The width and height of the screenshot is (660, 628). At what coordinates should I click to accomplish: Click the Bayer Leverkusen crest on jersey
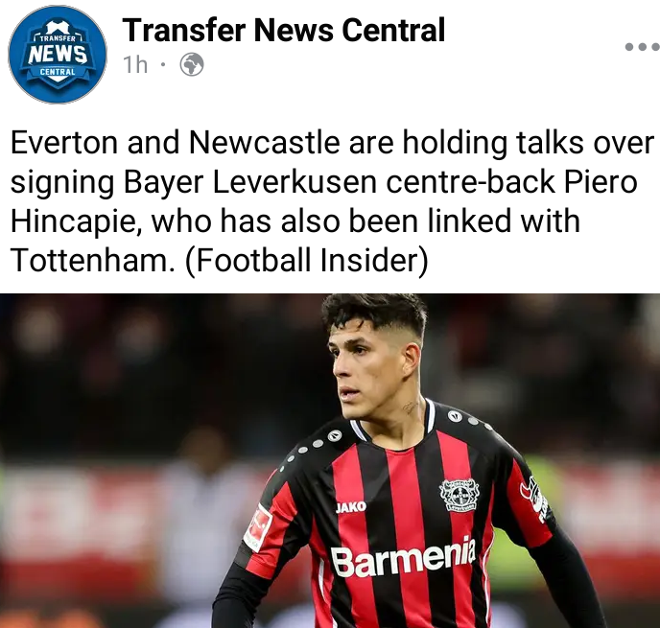(x=460, y=495)
